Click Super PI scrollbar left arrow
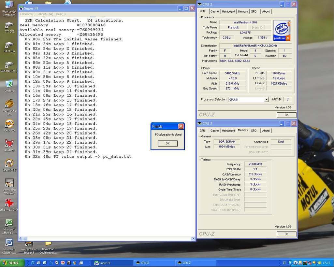 [x=21, y=238]
